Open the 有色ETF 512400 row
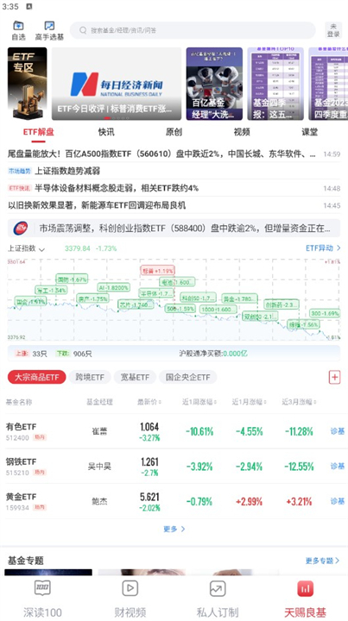The height and width of the screenshot is (621, 348). click(174, 431)
